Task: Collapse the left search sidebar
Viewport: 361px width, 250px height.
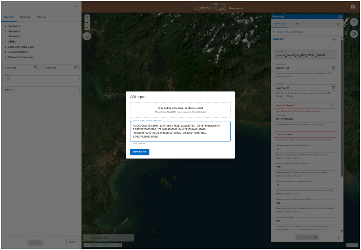Action: click(x=77, y=7)
